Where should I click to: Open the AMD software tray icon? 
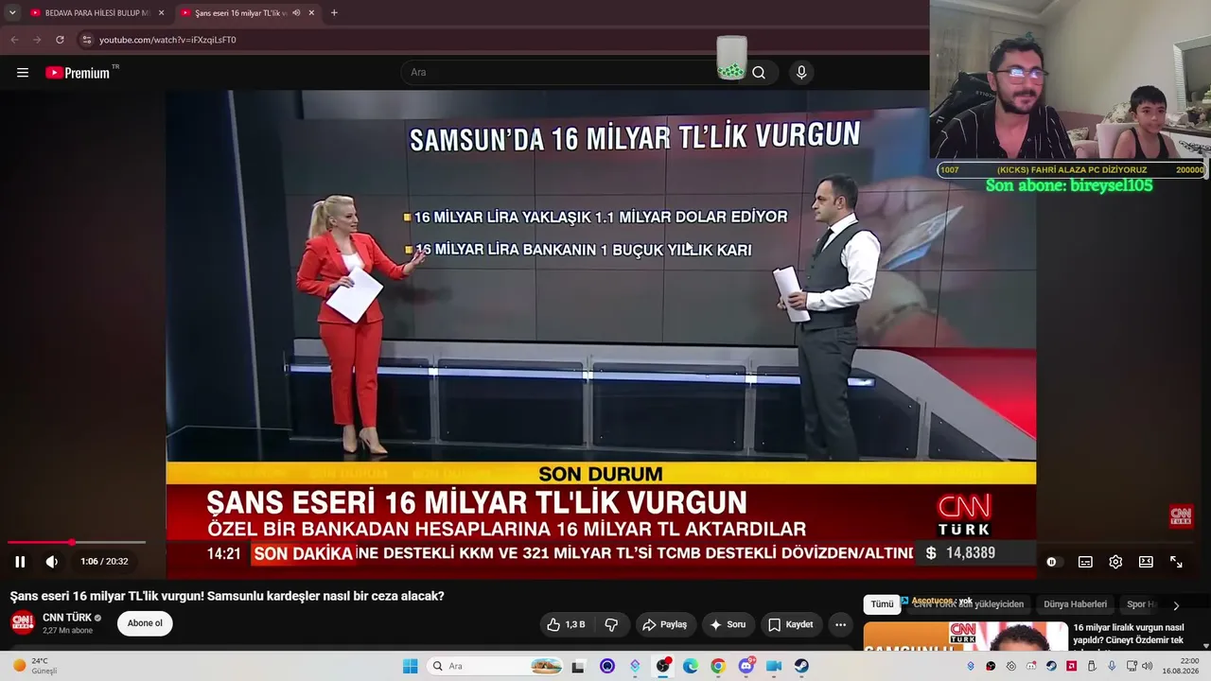[x=1071, y=666]
